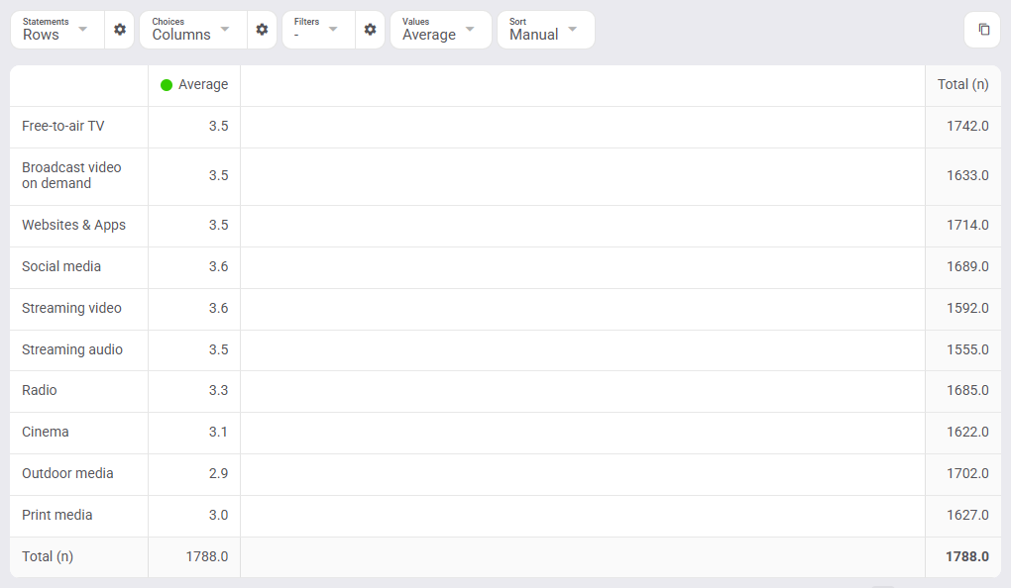Click the Total (n) footer row label

[x=48, y=556]
